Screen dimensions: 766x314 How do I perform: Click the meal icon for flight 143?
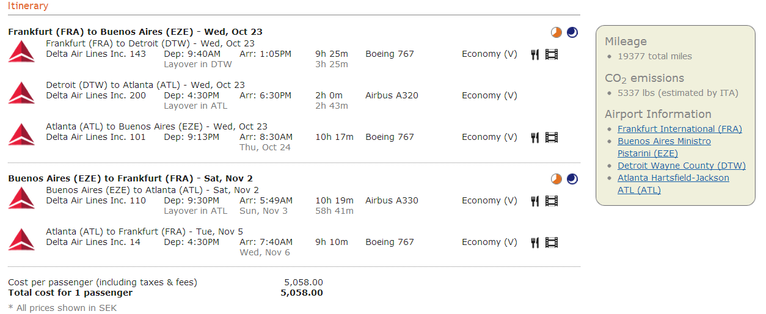tap(535, 54)
